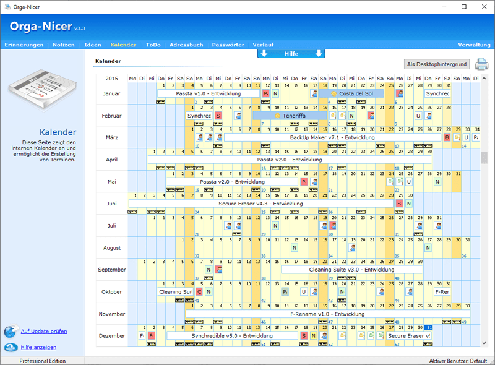This screenshot has width=495, height=365.
Task: Open Secure Eraser v4.3 - Entwicklung entry
Action: [260, 204]
